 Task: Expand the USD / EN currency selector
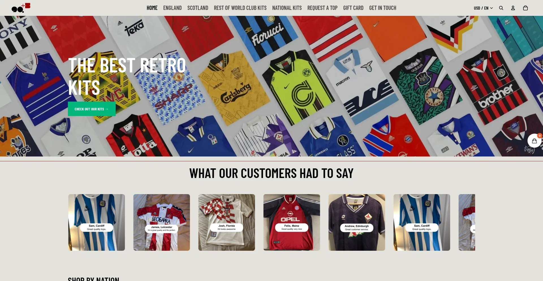483,8
